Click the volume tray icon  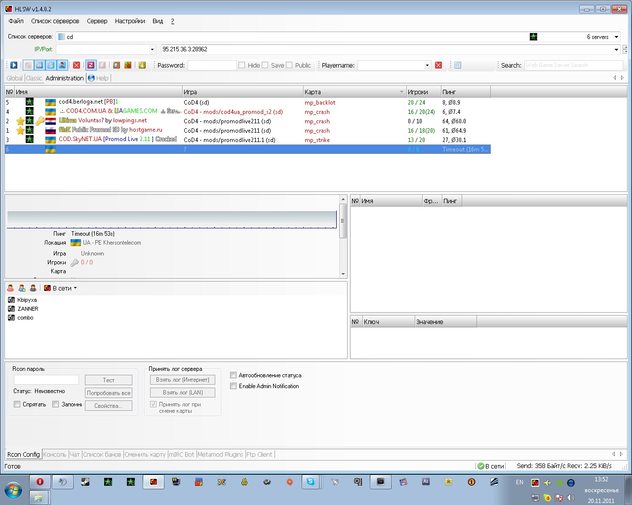[571, 498]
